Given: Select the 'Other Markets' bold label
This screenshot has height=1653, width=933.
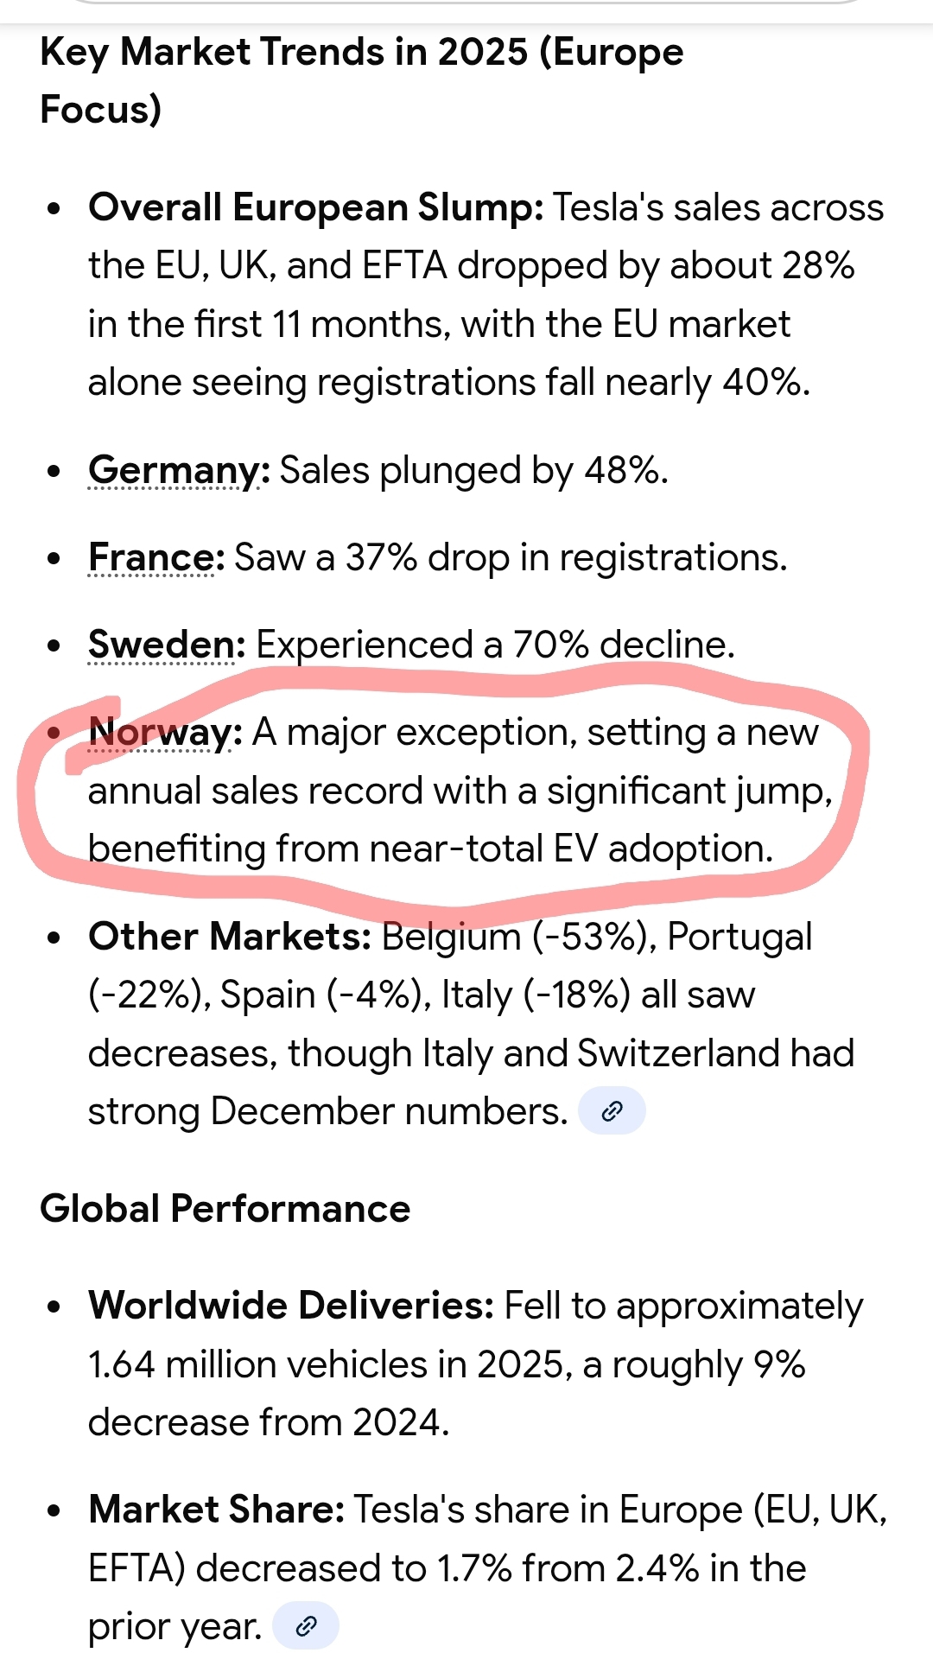Looking at the screenshot, I should point(229,937).
